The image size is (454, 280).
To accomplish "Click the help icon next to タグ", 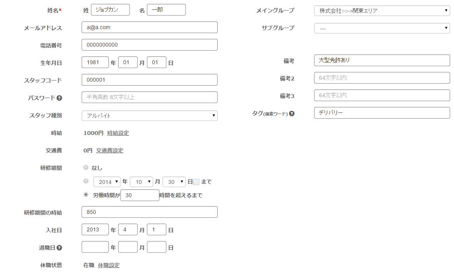I will 292,114.
